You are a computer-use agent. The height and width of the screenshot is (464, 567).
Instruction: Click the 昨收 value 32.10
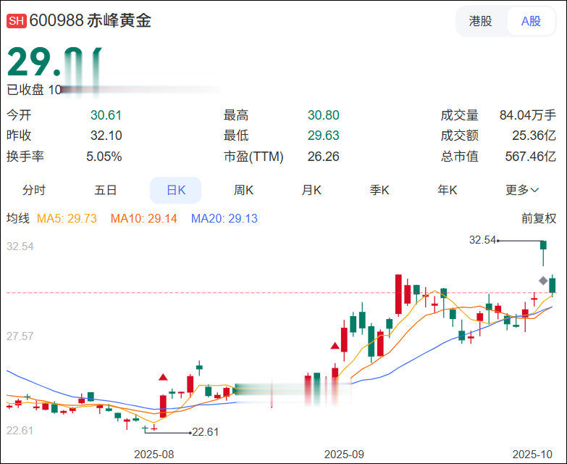(106, 136)
